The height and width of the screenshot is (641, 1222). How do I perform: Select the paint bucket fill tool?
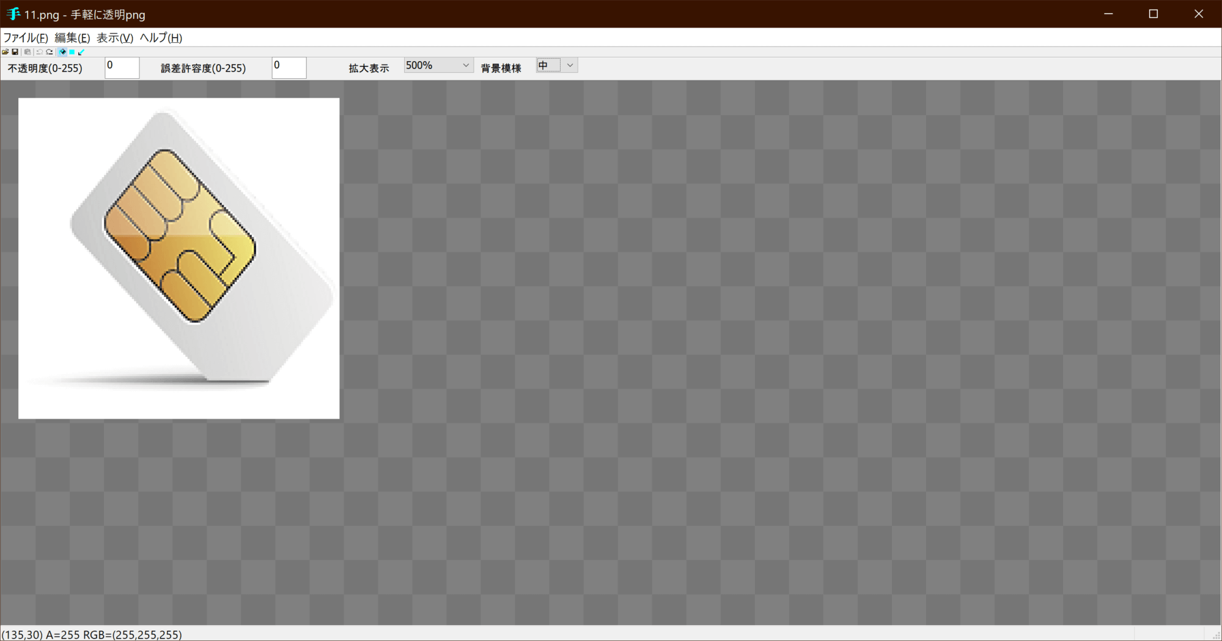click(x=62, y=52)
